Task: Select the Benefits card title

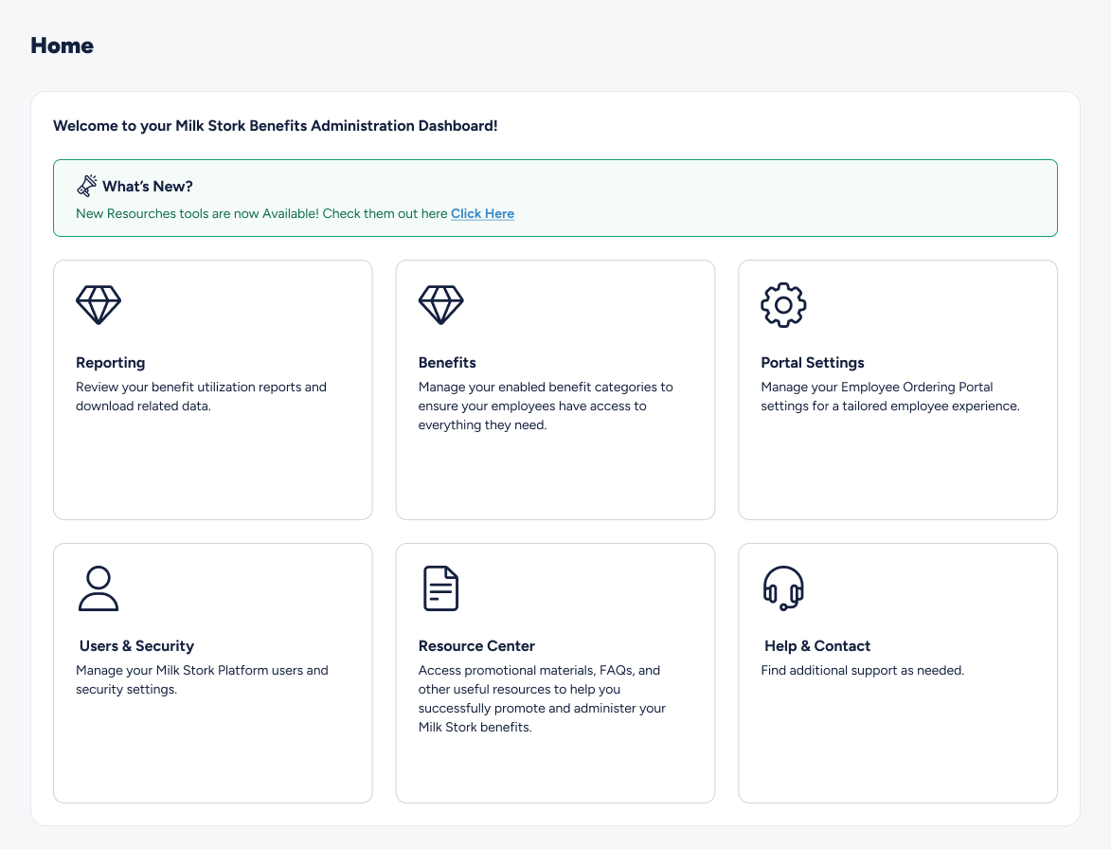Action: tap(447, 363)
